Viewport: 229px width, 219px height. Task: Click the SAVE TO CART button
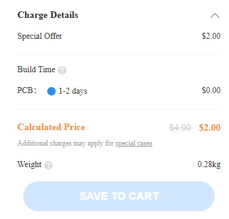click(119, 196)
